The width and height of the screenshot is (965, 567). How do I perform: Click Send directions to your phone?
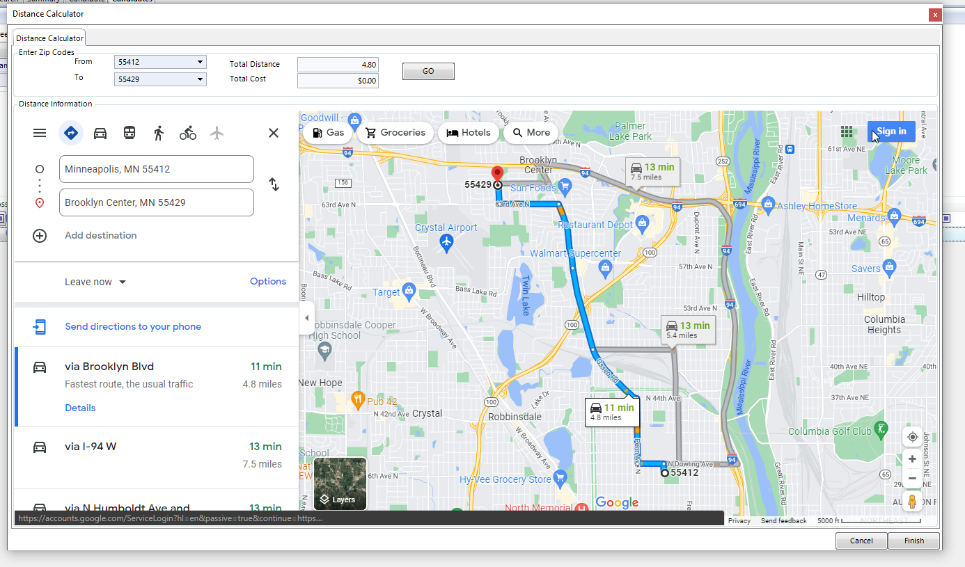(133, 326)
